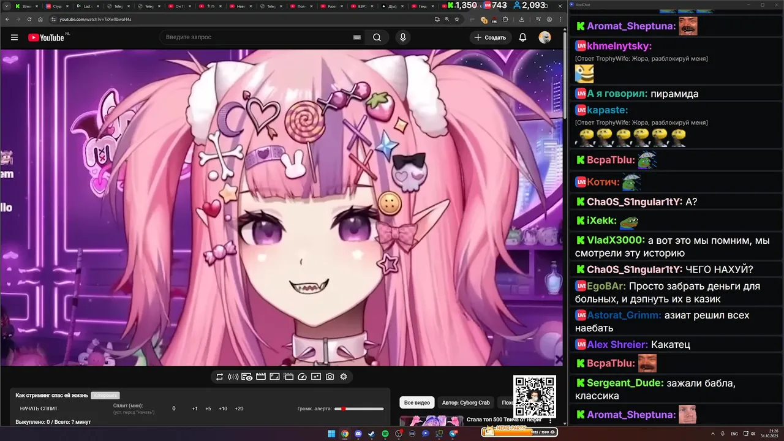The height and width of the screenshot is (441, 784).
Task: Open the browser home button
Action: coord(40,19)
